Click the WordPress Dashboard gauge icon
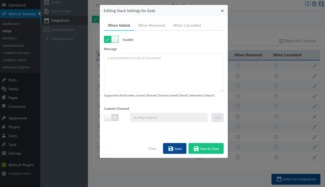Screen dimensions: 325x187 click(x=4, y=5)
